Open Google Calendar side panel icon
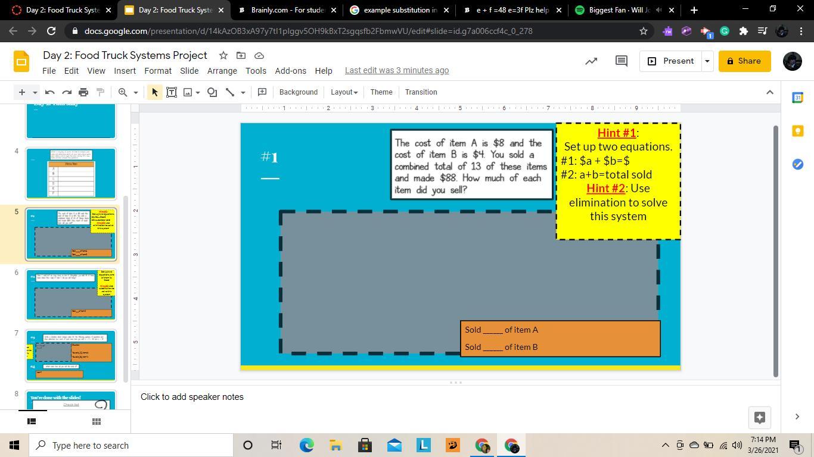The height and width of the screenshot is (457, 814). (797, 98)
